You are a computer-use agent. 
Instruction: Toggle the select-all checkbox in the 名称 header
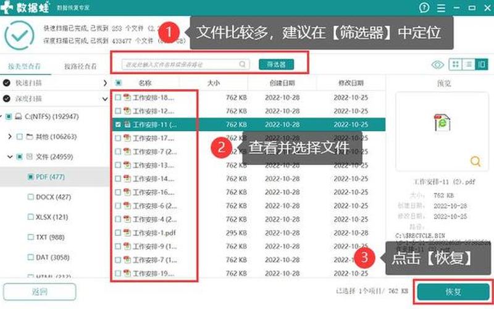[119, 83]
